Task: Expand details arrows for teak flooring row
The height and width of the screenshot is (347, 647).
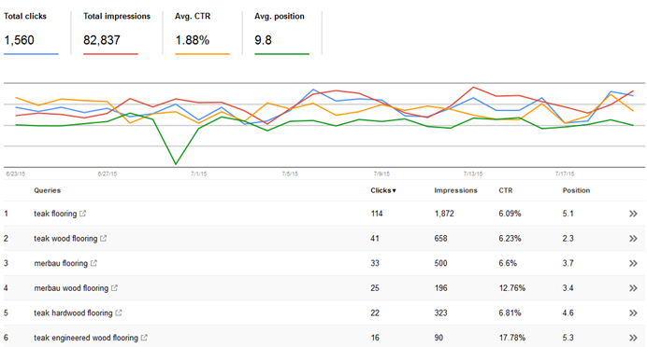Action: point(633,214)
